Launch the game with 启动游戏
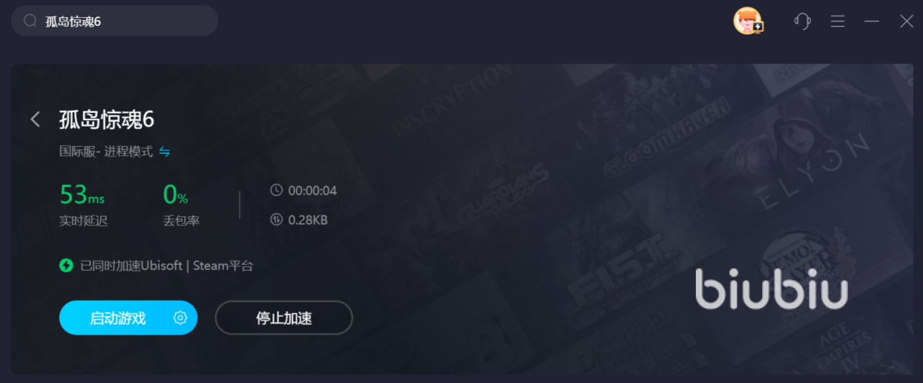Image resolution: width=923 pixels, height=383 pixels. (x=118, y=317)
